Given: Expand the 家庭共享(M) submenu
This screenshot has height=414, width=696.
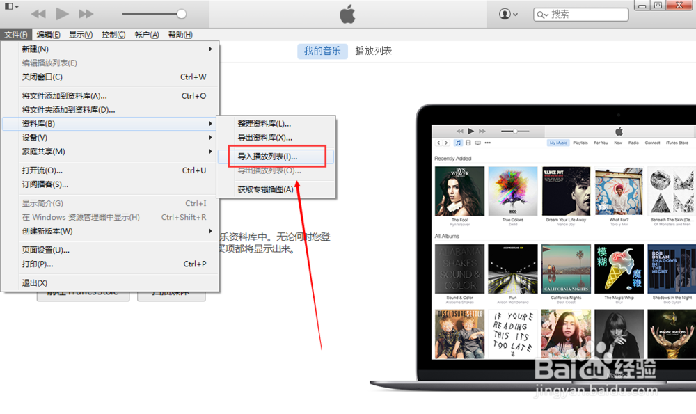Looking at the screenshot, I should point(110,151).
